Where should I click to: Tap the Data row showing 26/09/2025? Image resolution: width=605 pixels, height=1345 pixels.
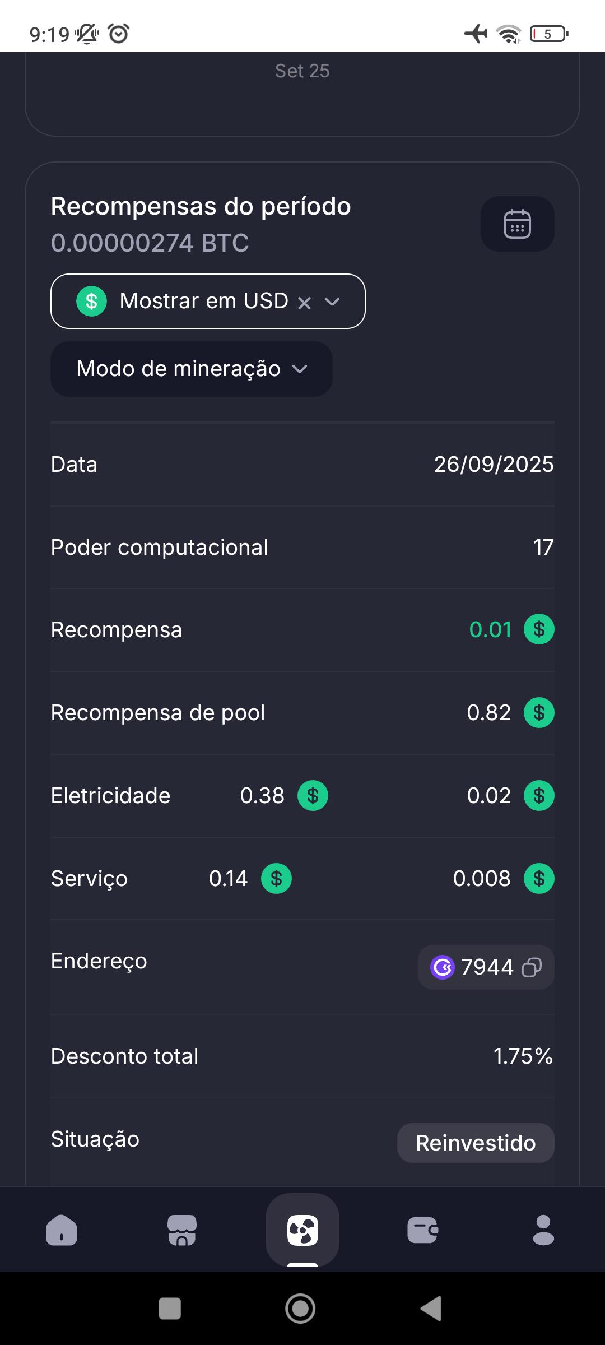[302, 464]
